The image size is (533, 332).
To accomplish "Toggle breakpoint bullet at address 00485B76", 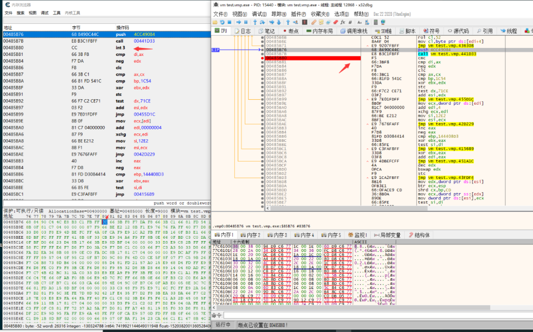I will [262, 50].
